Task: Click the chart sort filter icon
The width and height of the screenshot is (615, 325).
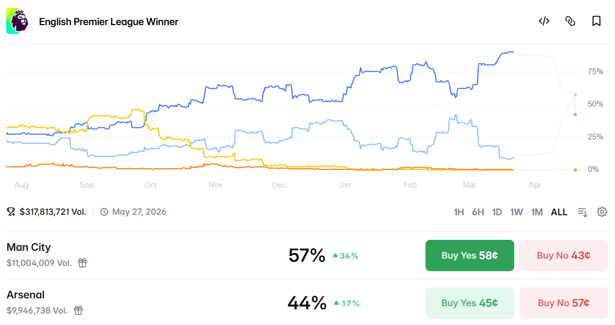Action: point(583,212)
